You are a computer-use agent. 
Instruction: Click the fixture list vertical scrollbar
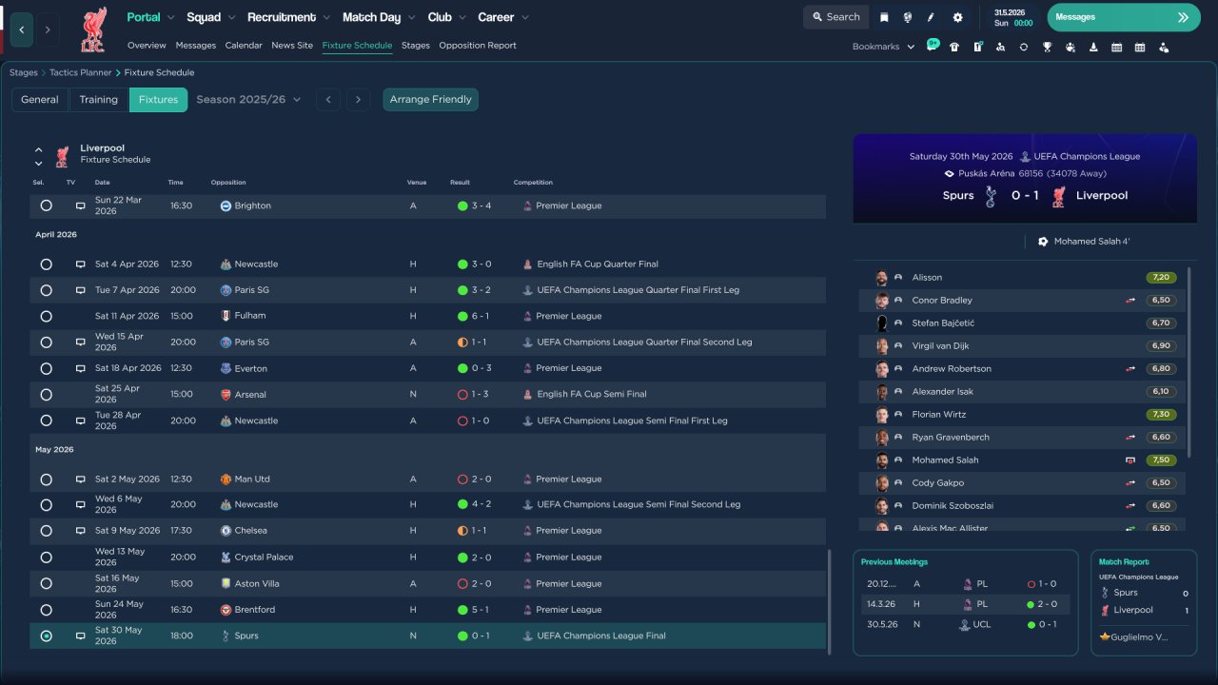tap(831, 601)
